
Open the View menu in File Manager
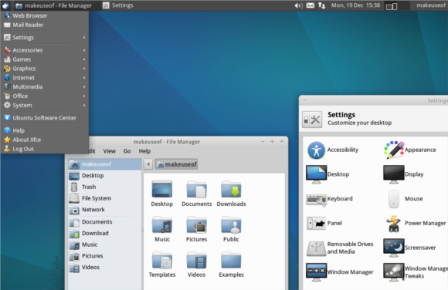[110, 151]
